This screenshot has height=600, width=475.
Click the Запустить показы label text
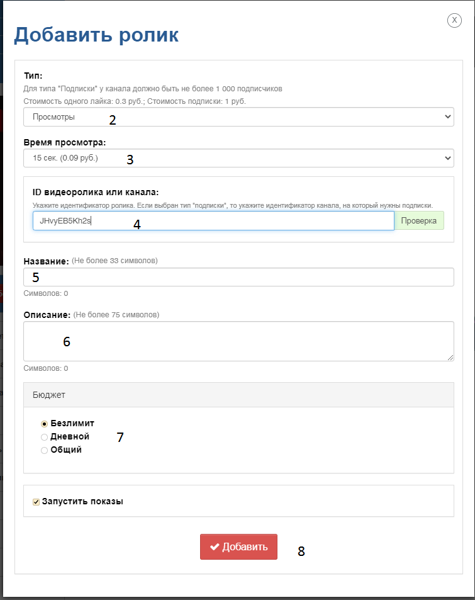pyautogui.click(x=82, y=501)
